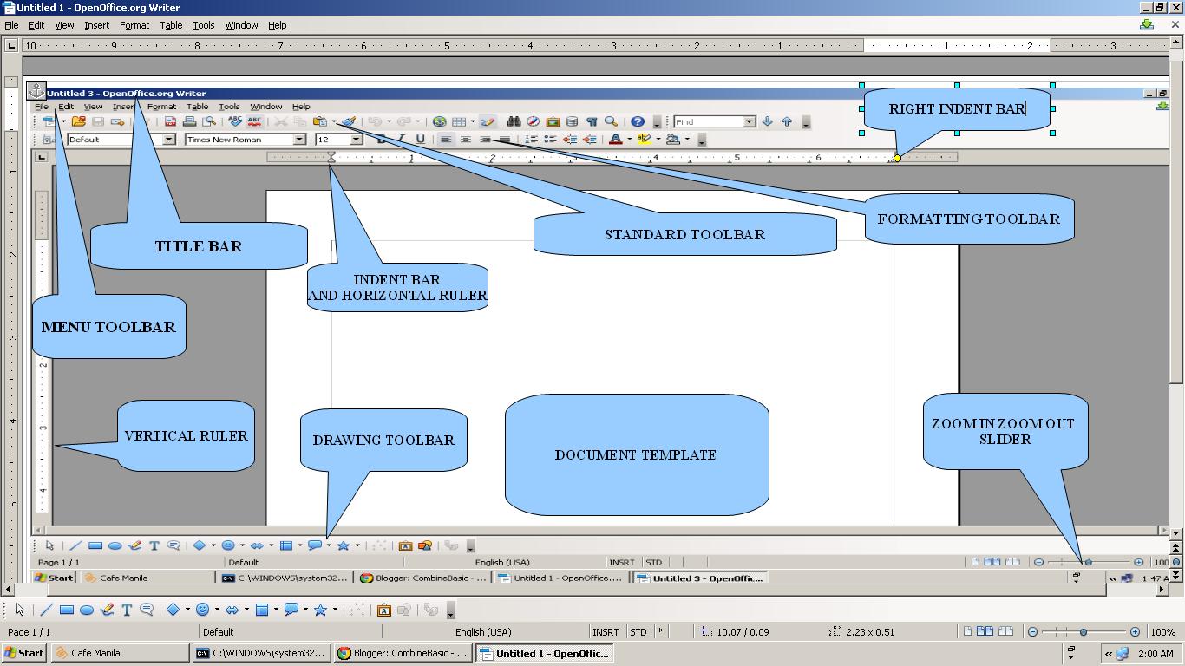This screenshot has height=666, width=1185.
Task: Select Flowchart icon in Untitled 1's Drawing toolbar
Action: pyautogui.click(x=262, y=610)
